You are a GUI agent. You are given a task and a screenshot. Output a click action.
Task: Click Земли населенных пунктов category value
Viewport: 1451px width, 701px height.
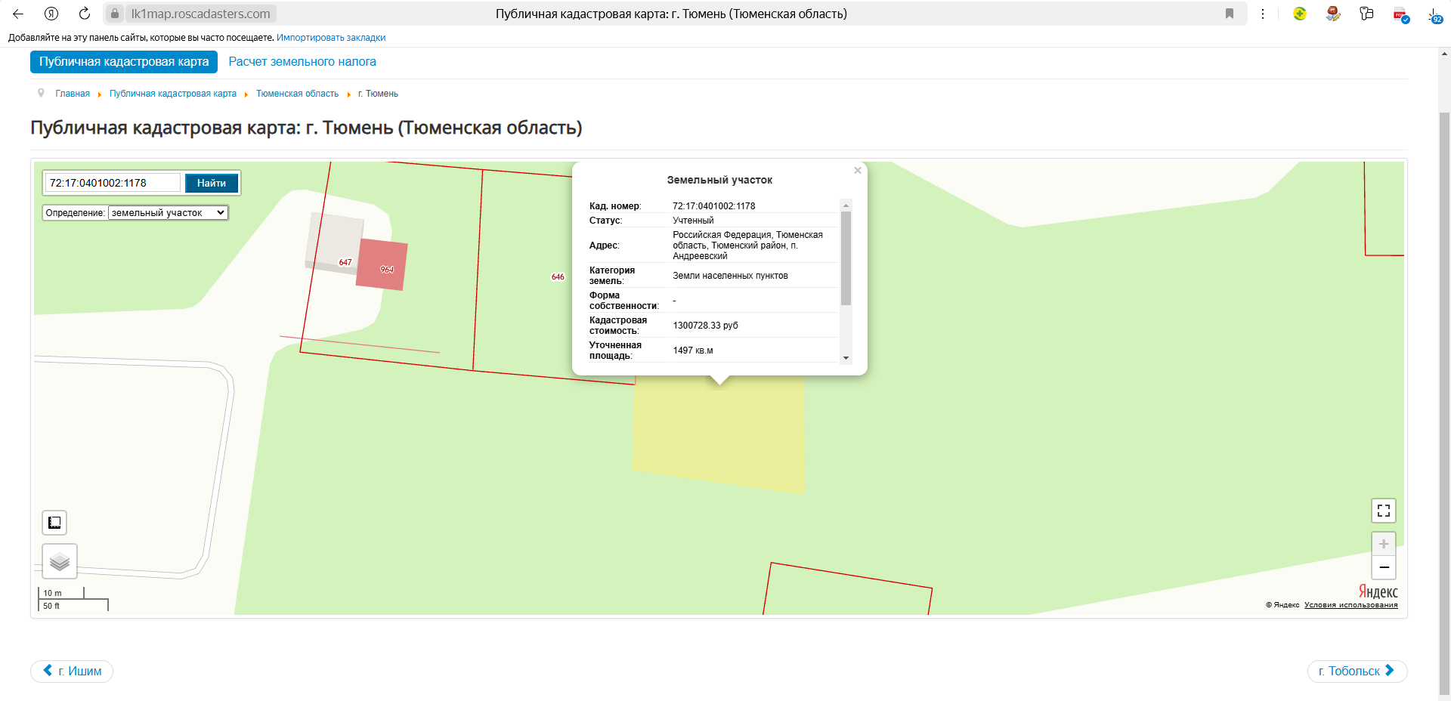(730, 276)
